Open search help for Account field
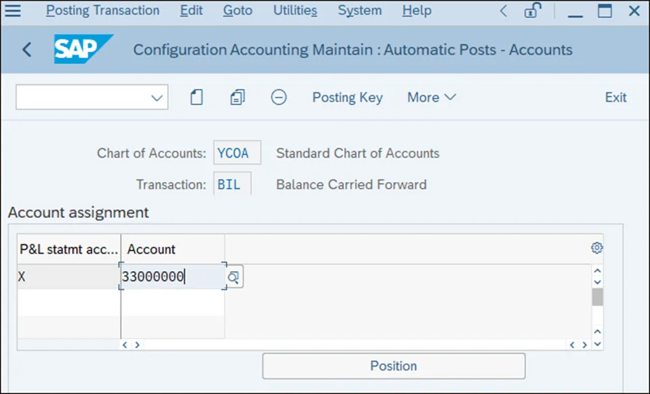This screenshot has height=394, width=650. coord(234,277)
